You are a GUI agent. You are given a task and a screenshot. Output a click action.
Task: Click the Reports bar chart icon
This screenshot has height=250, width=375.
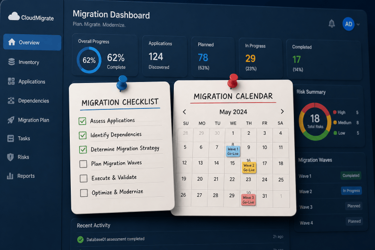tap(10, 176)
